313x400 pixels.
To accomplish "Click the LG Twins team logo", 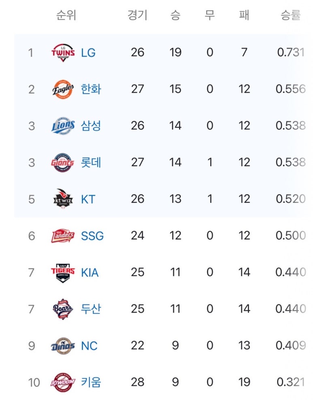I will (x=63, y=53).
